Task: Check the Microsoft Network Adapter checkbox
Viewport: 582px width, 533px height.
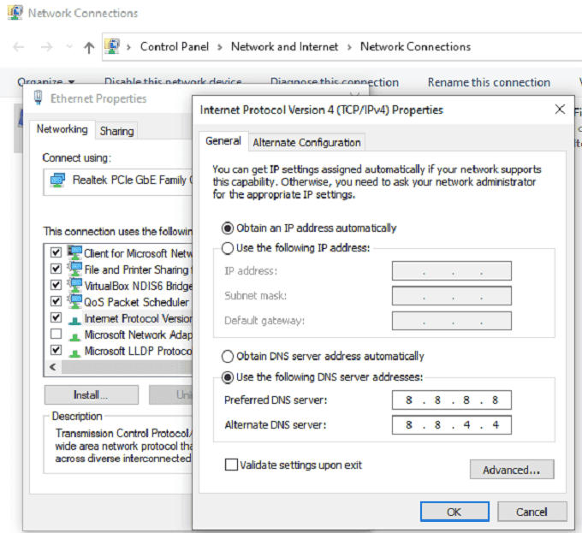Action: [56, 335]
